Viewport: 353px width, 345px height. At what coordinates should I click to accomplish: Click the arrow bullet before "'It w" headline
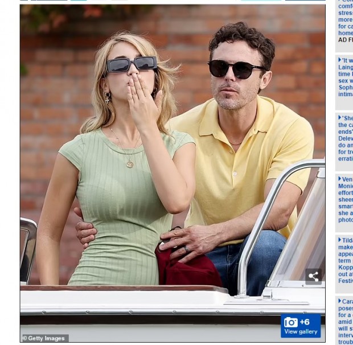point(340,60)
